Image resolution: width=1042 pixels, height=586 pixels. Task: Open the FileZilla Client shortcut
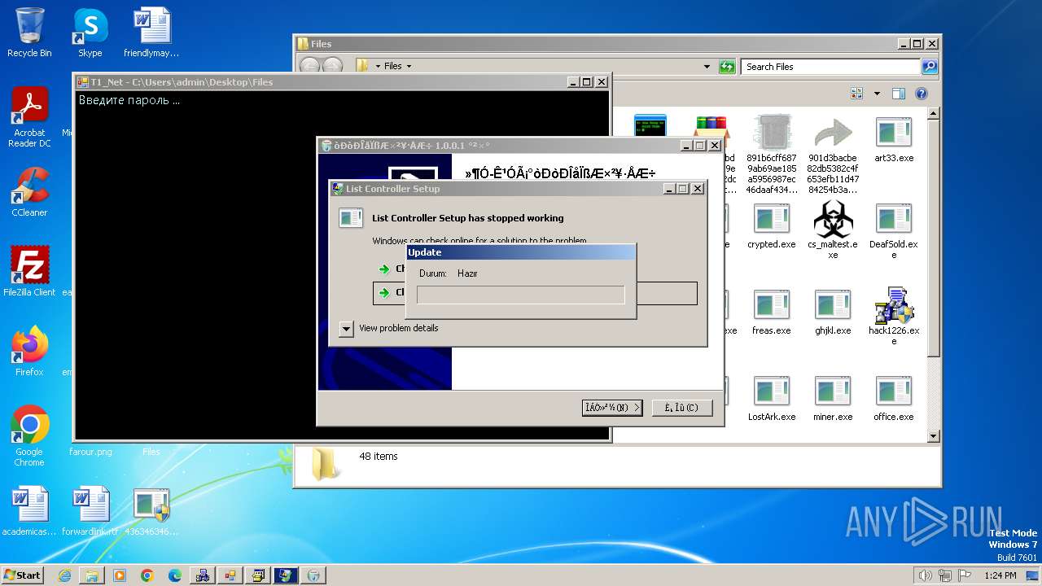tap(29, 271)
